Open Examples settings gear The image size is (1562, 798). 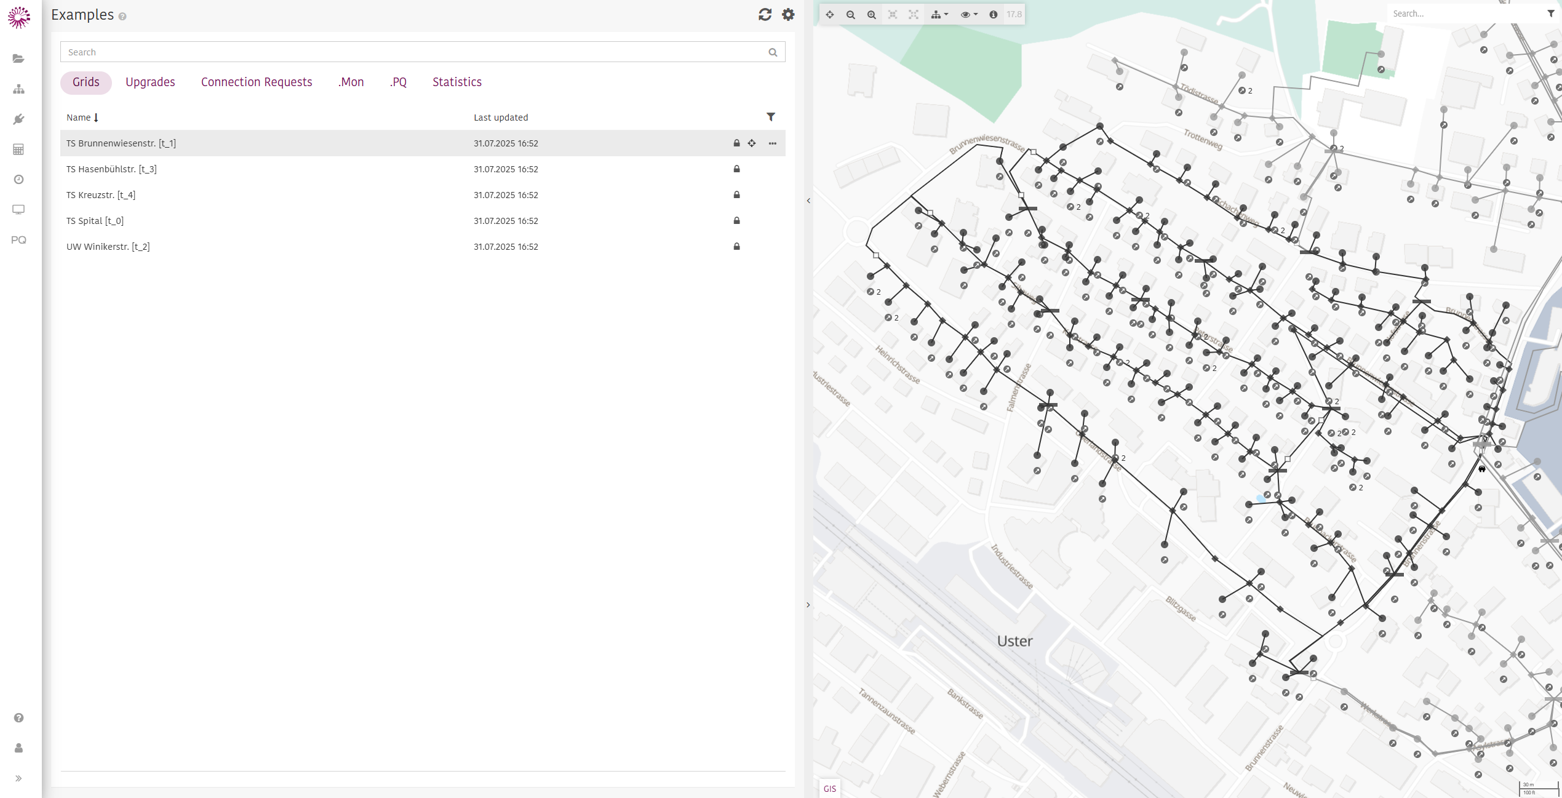coord(788,15)
